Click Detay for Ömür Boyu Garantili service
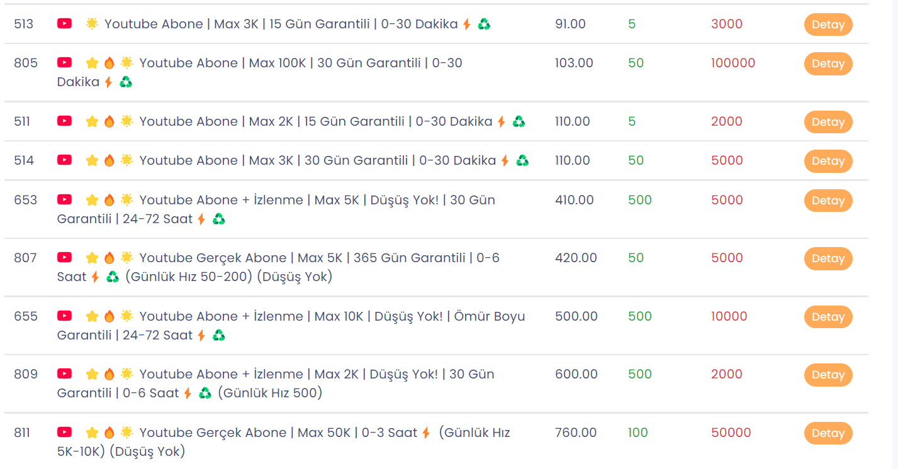 (828, 317)
